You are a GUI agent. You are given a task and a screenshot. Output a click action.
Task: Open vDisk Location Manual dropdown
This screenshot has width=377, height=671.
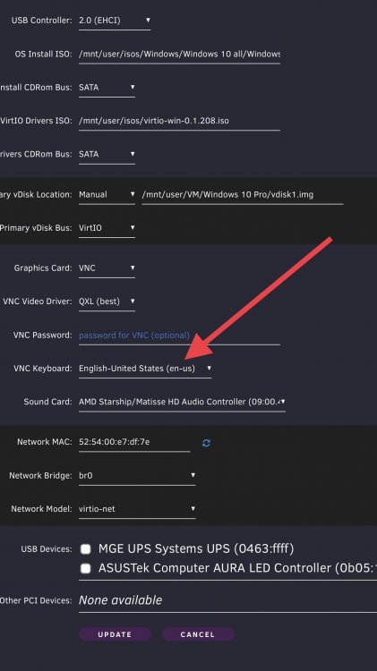click(x=107, y=195)
